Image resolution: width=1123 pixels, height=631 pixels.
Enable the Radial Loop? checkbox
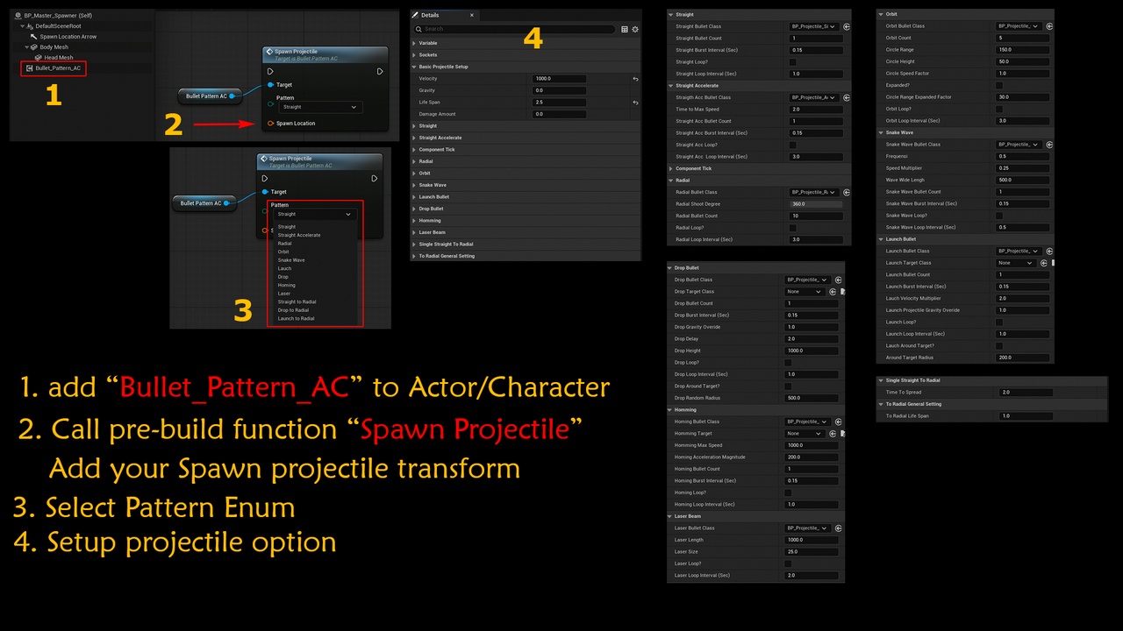793,228
